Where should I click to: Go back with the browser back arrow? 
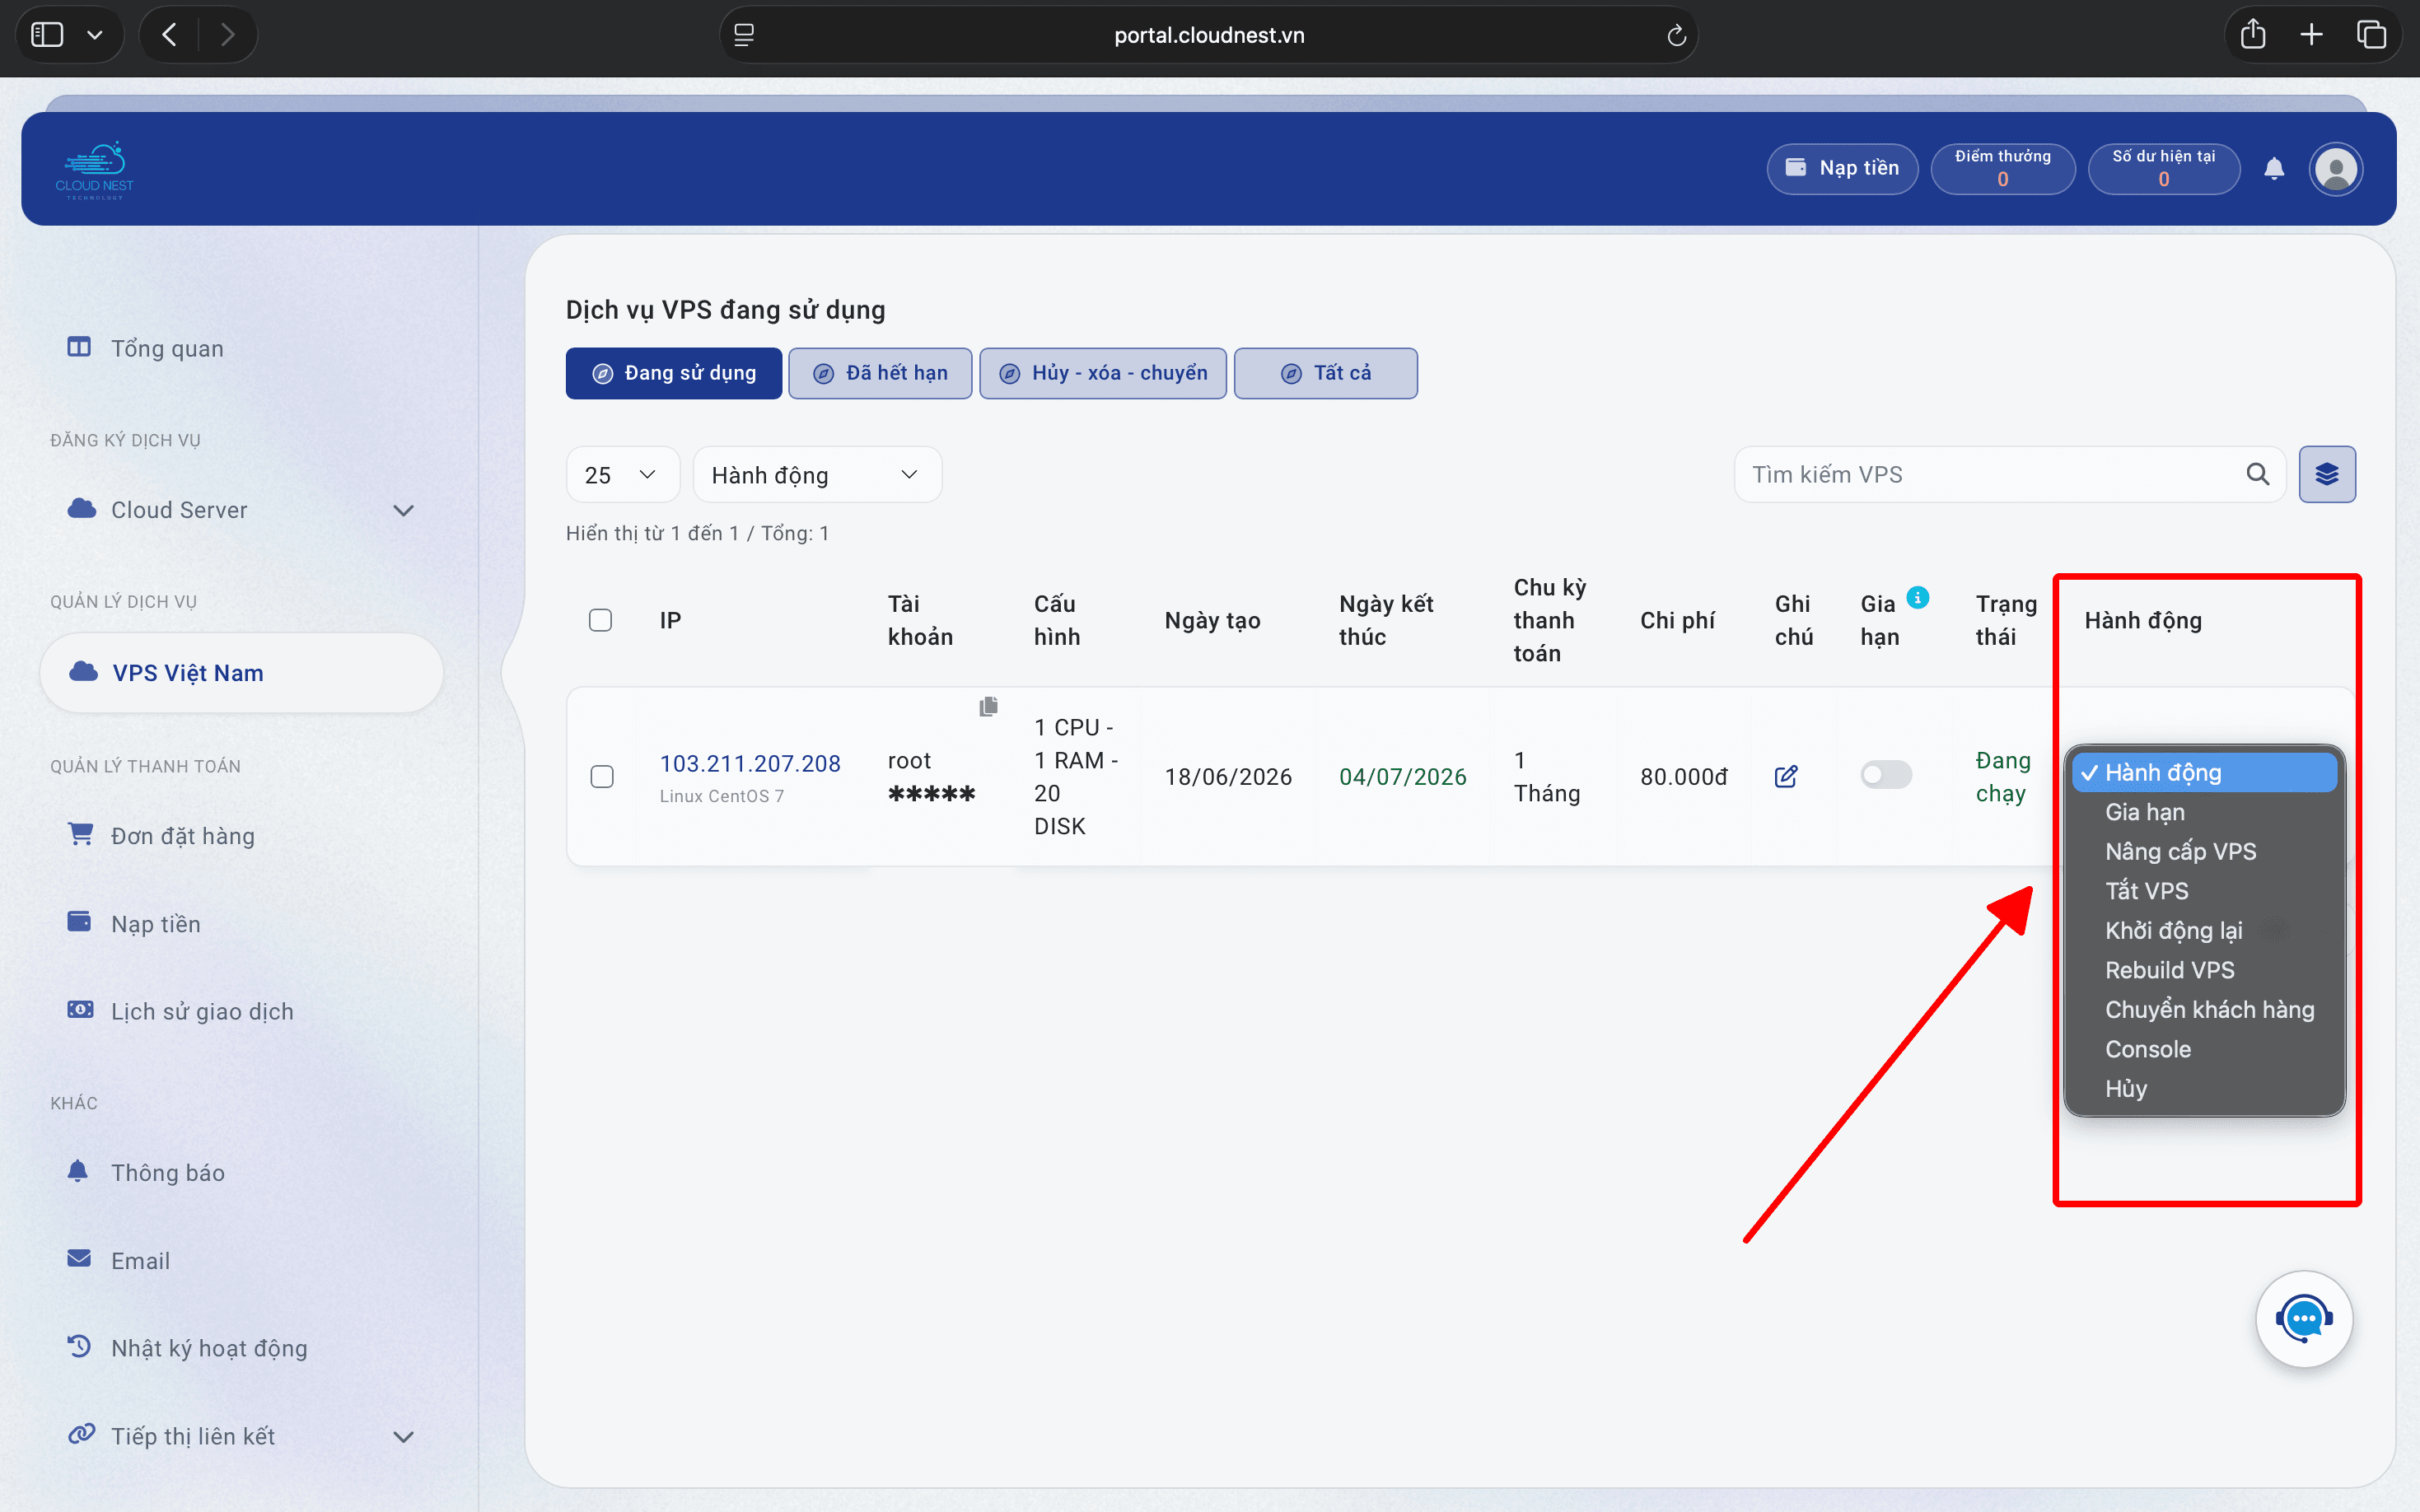tap(170, 35)
